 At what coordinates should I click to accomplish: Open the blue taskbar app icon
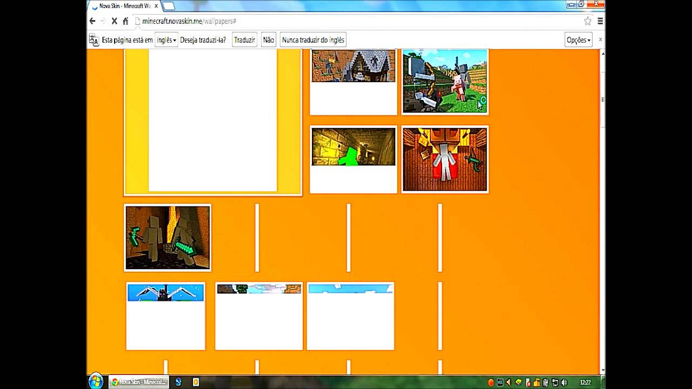coord(178,382)
